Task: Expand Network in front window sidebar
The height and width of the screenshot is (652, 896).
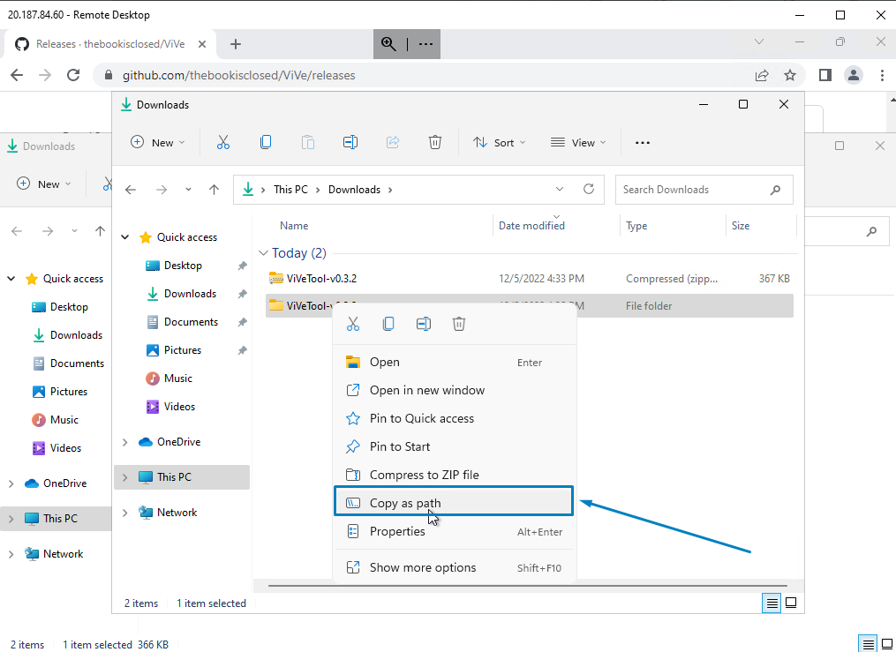Action: click(x=125, y=513)
